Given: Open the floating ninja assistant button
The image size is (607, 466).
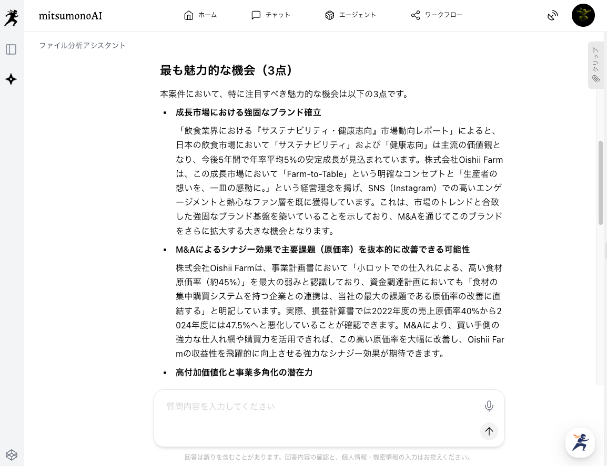Looking at the screenshot, I should 580,443.
